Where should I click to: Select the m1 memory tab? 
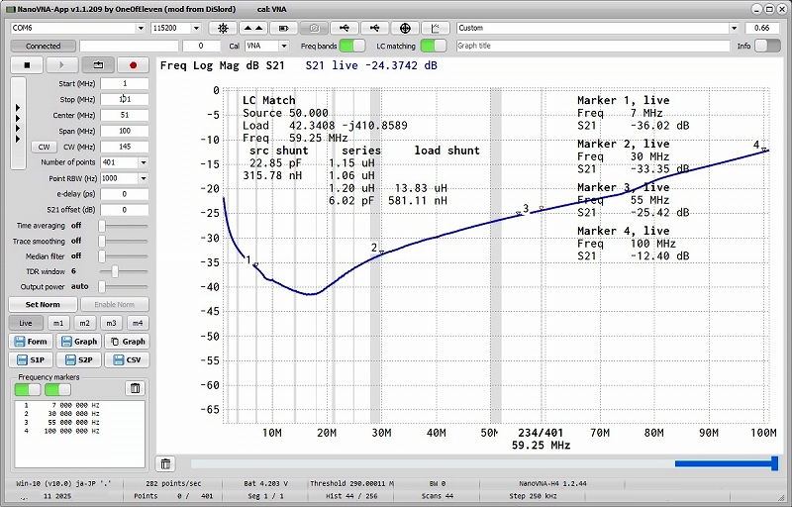58,323
